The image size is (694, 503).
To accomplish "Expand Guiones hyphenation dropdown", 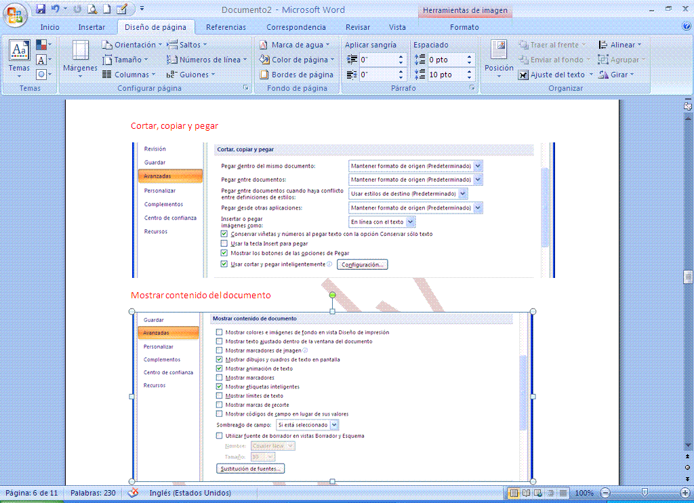I will (190, 75).
